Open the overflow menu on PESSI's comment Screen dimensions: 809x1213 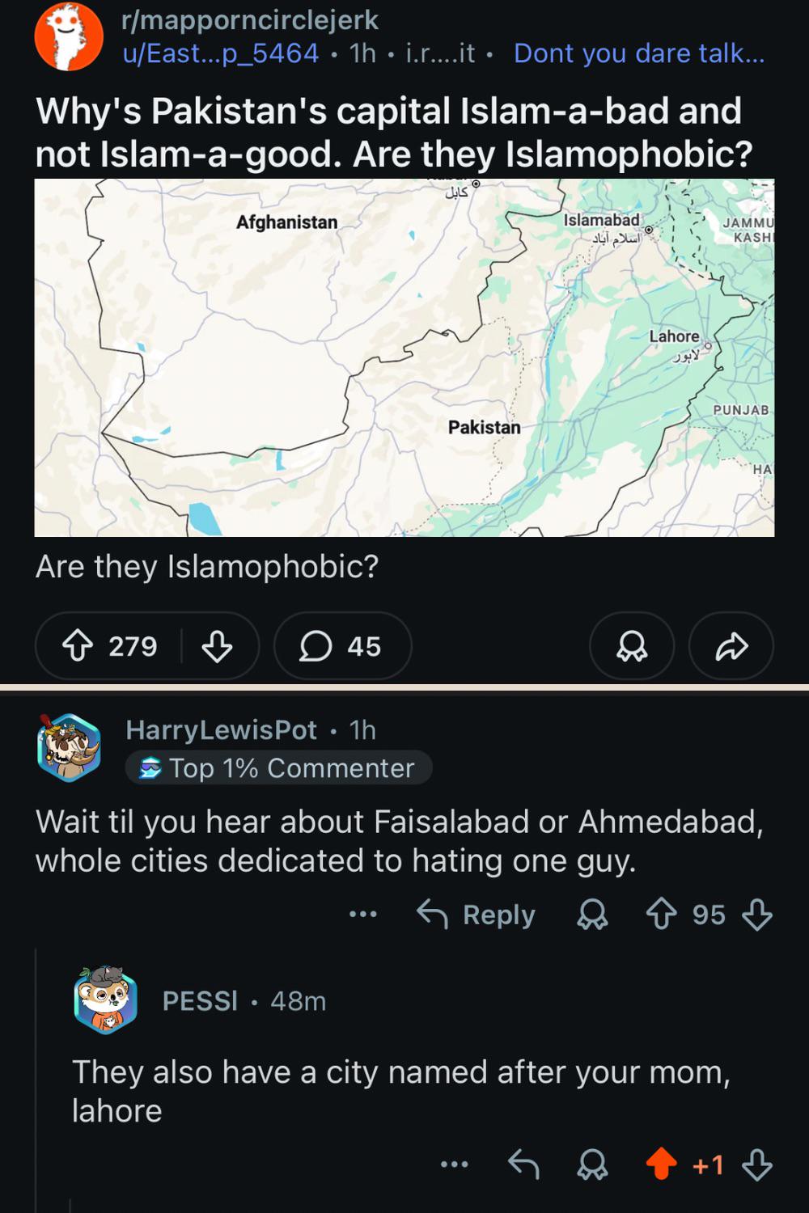tap(453, 1165)
